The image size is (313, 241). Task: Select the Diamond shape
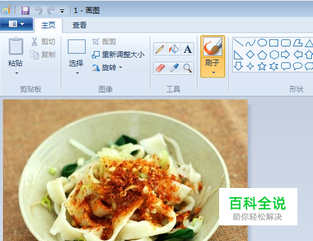pos(250,54)
